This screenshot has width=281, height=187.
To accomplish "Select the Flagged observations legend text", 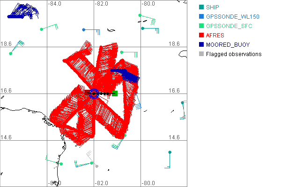I will [234, 54].
